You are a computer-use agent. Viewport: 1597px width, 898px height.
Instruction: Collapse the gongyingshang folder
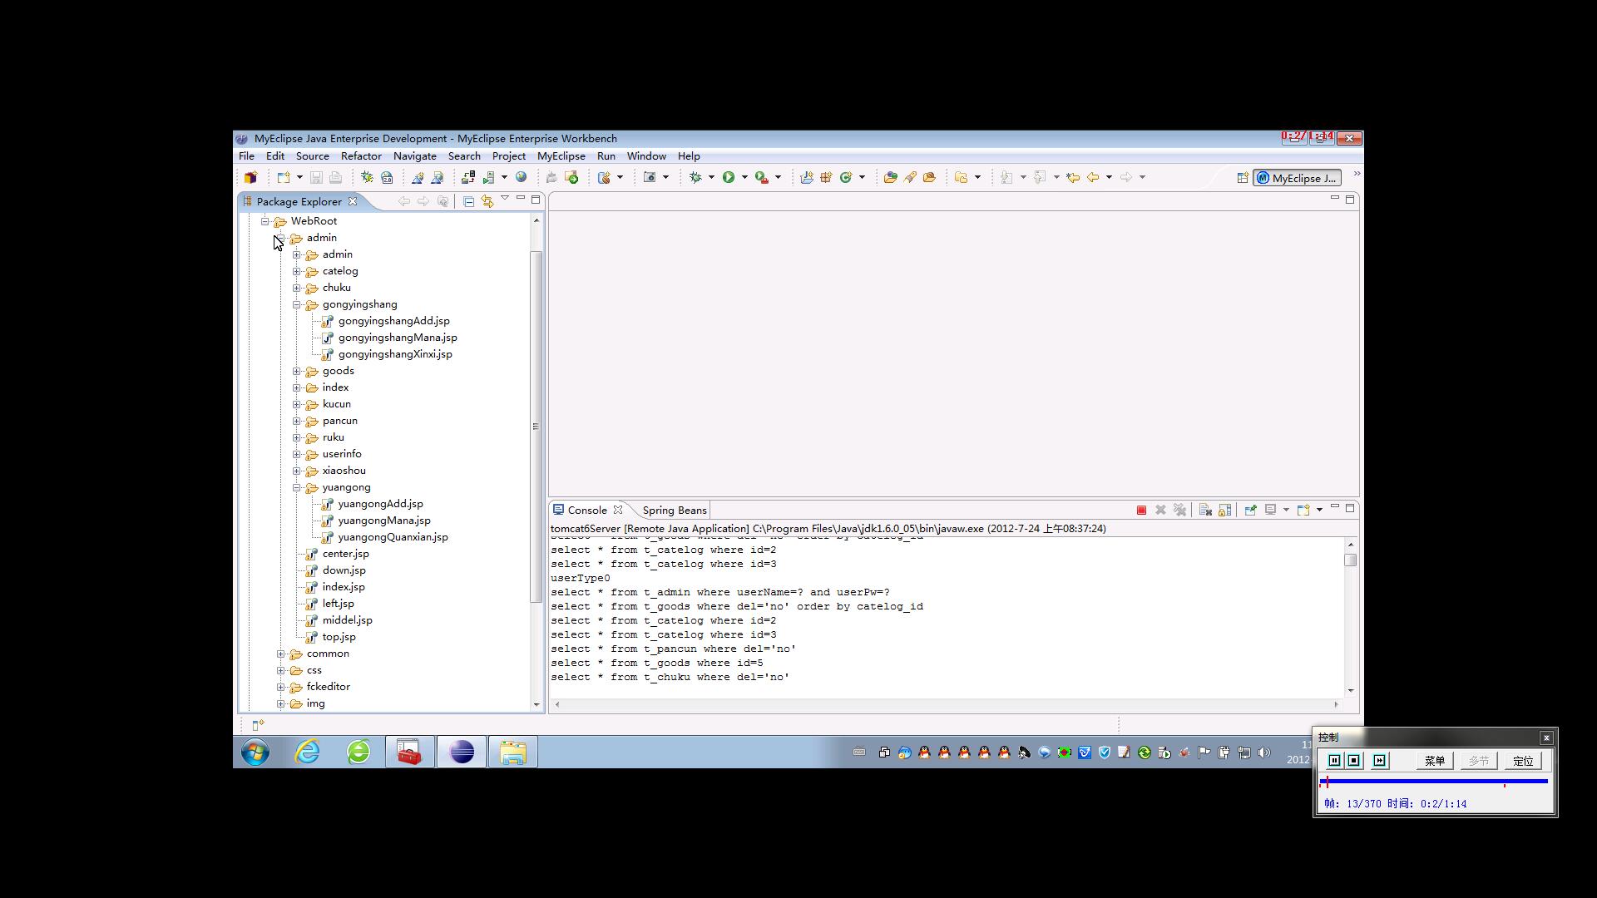[296, 304]
